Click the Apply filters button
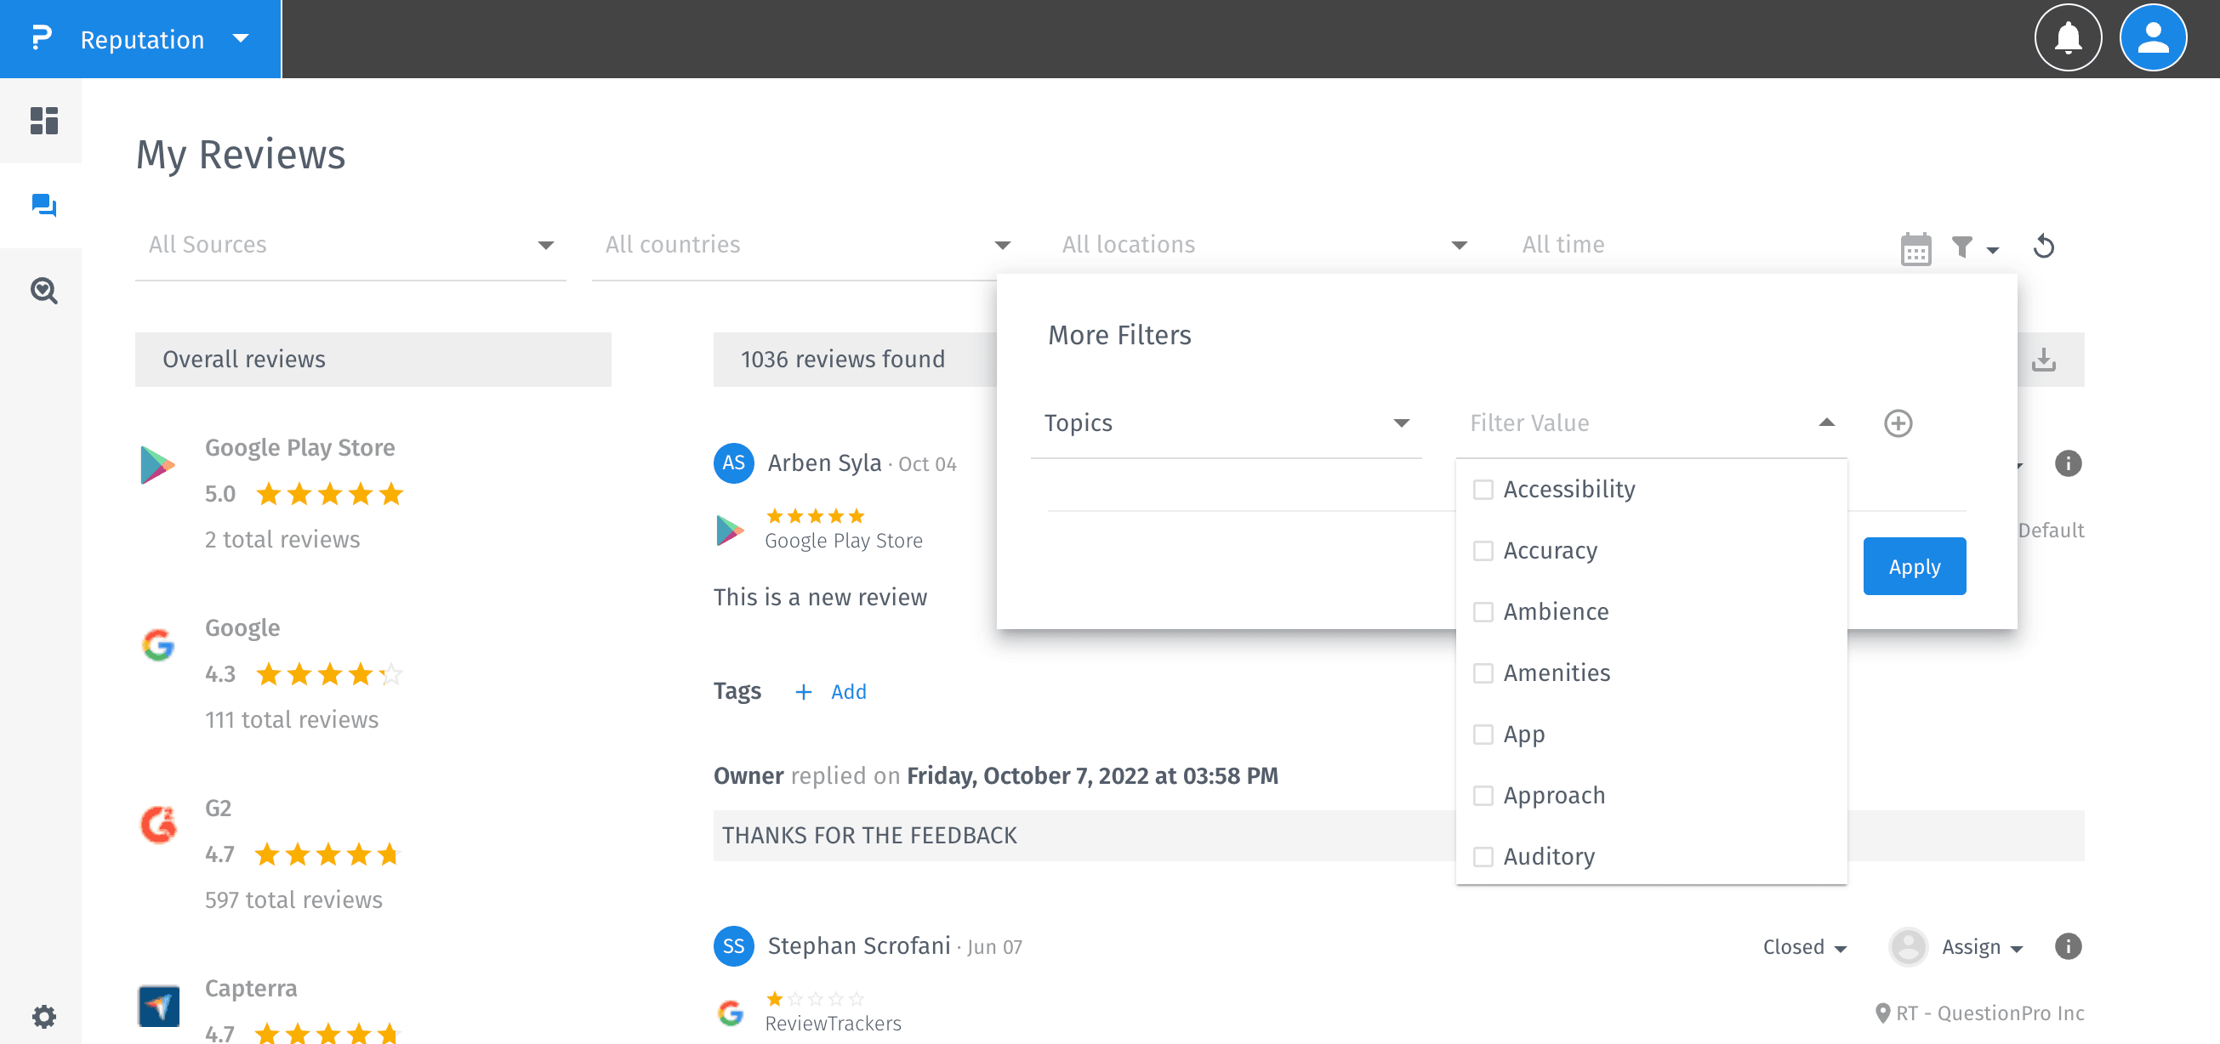Image resolution: width=2220 pixels, height=1044 pixels. coord(1913,566)
